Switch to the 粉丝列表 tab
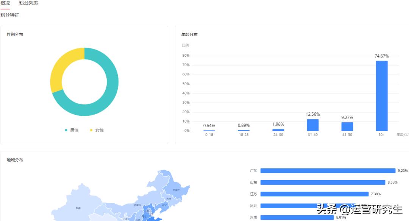Viewport: 409px width, 221px height. click(x=28, y=3)
